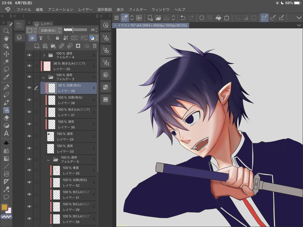Image resolution: width=303 pixels, height=227 pixels.
Task: Select the イラスト157 canvas tab
Action: 151,25
